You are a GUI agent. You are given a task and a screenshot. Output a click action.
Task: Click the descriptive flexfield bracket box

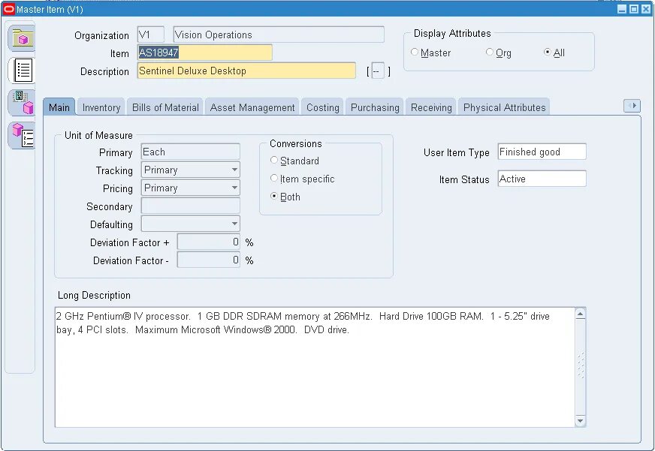pos(378,71)
